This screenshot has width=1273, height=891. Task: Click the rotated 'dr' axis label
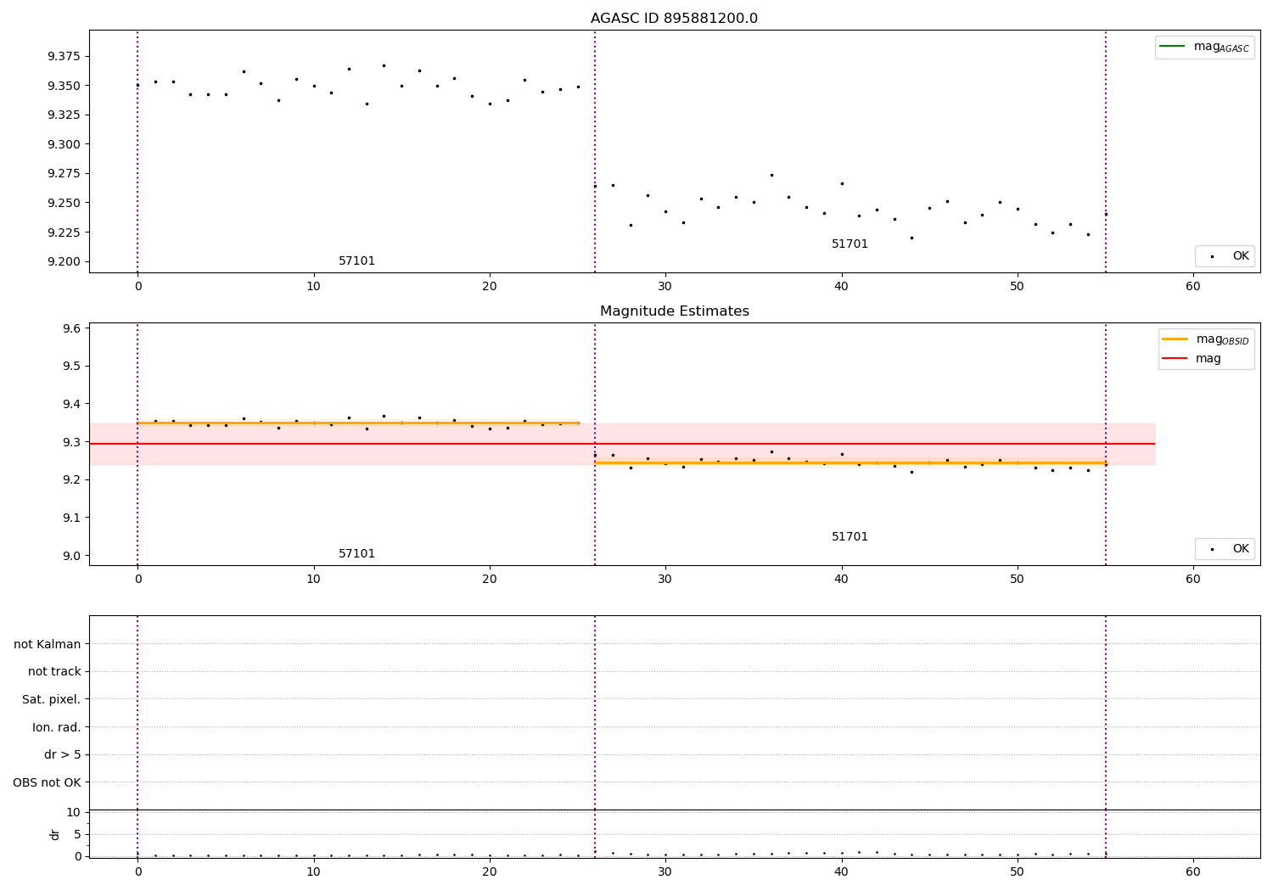coord(55,834)
